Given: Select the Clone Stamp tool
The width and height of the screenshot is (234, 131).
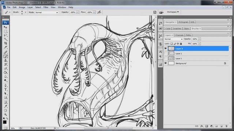Looking at the screenshot, I should click(5, 60).
